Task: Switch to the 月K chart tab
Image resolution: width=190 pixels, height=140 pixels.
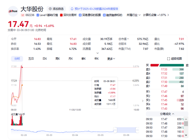Action: 70,59
